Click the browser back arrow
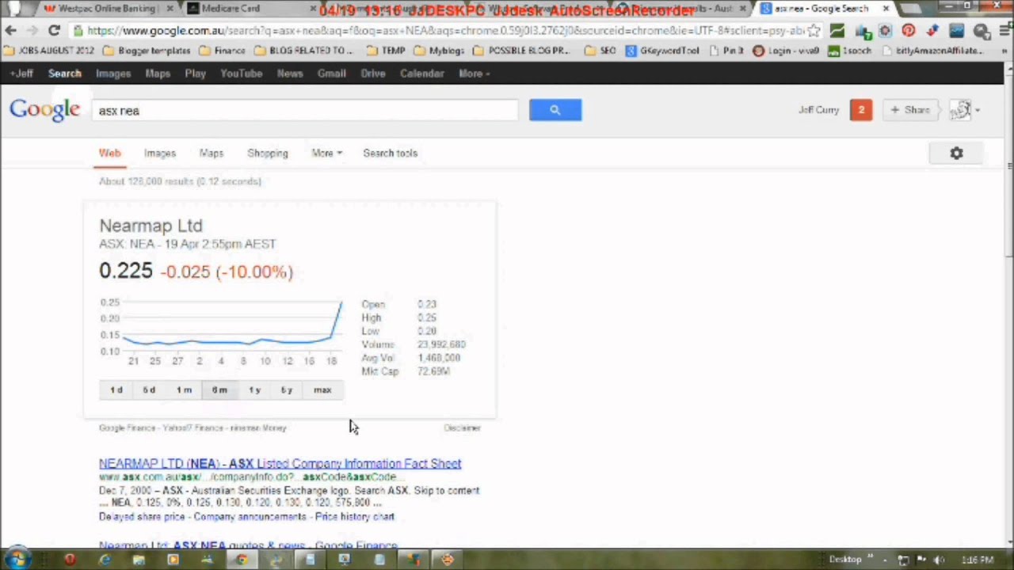1014x570 pixels. click(10, 31)
